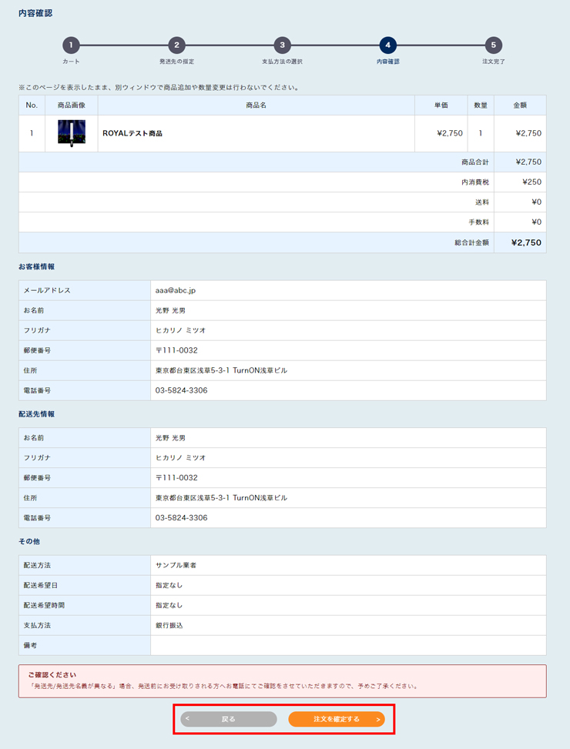Viewport: 570px width, 749px height.
Task: Click the サンプル業者 delivery method value
Action: tap(176, 565)
